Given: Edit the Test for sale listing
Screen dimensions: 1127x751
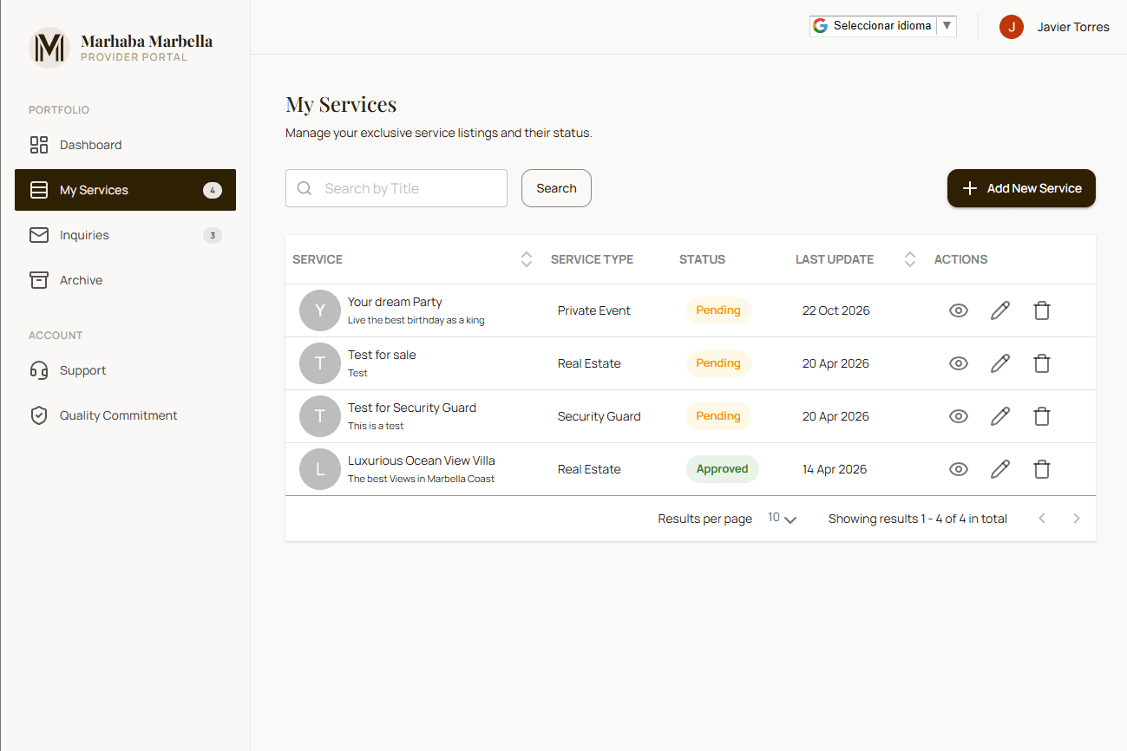Looking at the screenshot, I should pos(1000,363).
